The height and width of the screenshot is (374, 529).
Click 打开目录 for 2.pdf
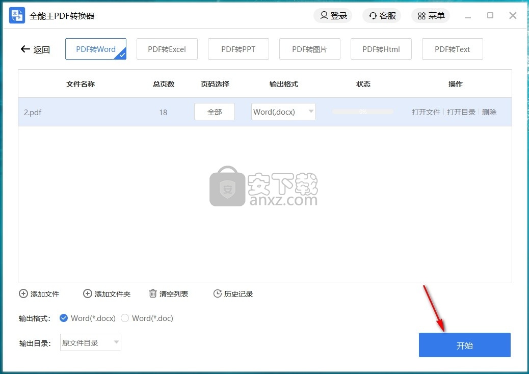461,112
